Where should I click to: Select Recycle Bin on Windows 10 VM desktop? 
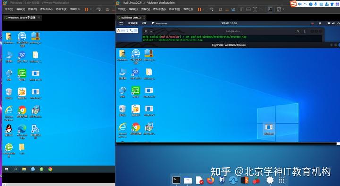[x=8, y=93]
